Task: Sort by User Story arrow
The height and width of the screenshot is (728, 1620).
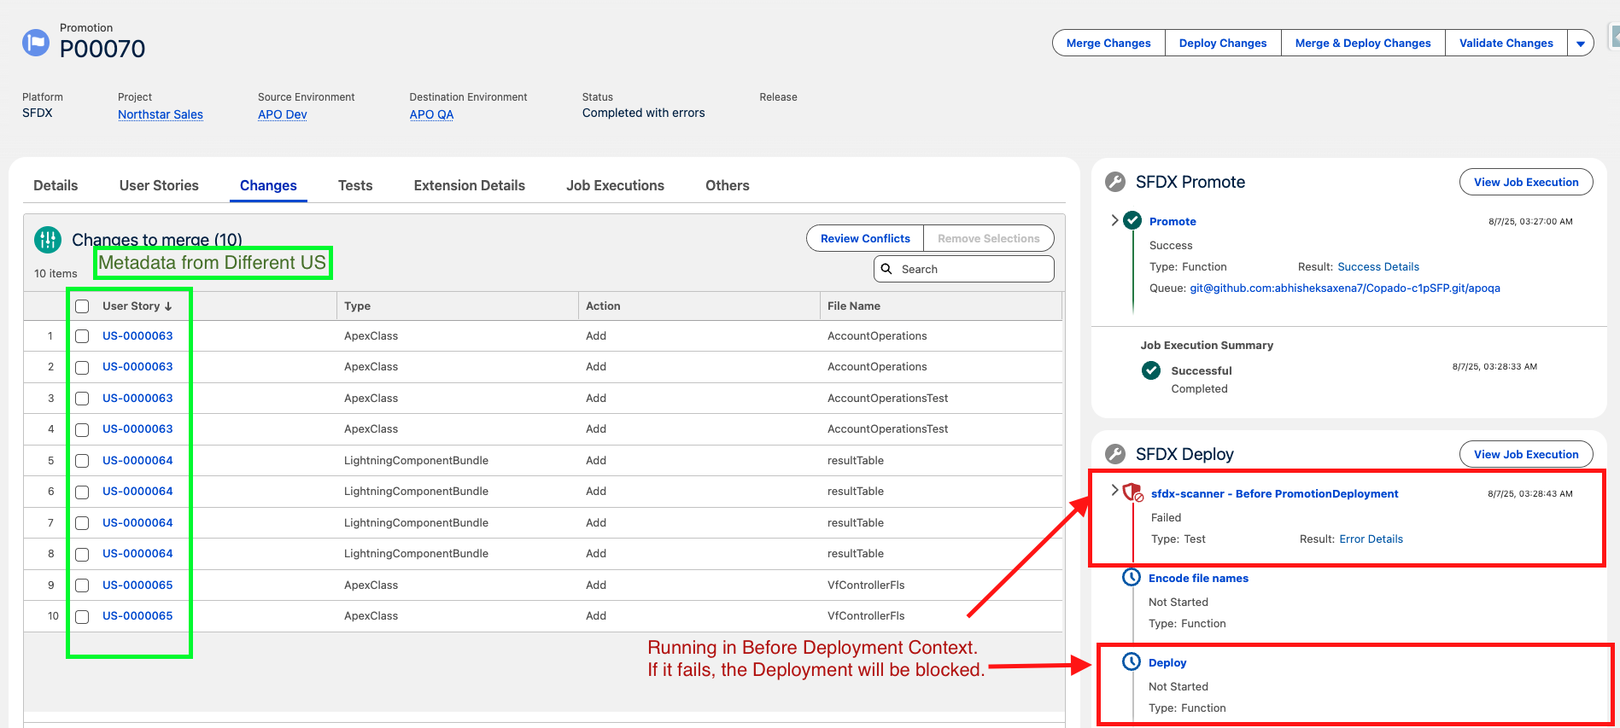Action: pyautogui.click(x=168, y=306)
